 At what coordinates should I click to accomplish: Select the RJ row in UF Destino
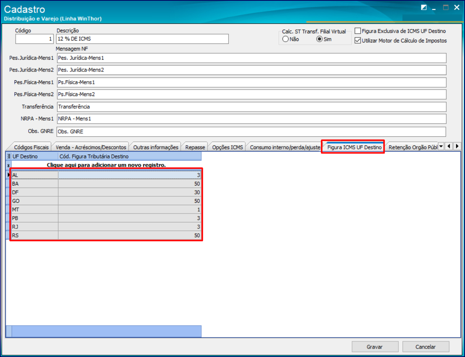coord(35,227)
